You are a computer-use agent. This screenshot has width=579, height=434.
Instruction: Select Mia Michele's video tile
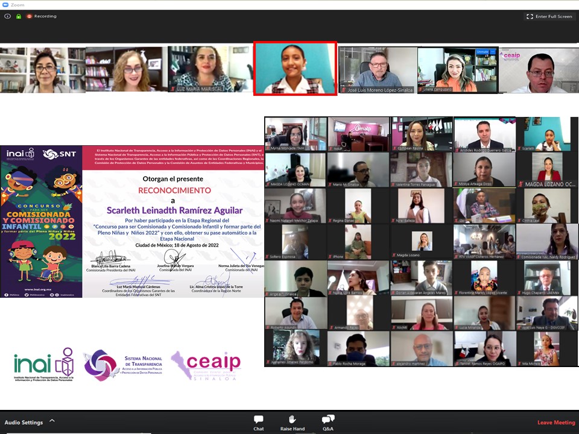547,349
